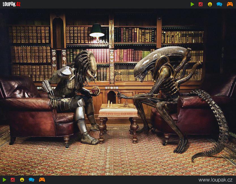Open the blue chat bubbles icon in bottom bar
Screen dimensions: 236x184
tap(31, 180)
